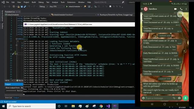Open the Help menu
This screenshot has width=194, height=109.
[x=89, y=2]
